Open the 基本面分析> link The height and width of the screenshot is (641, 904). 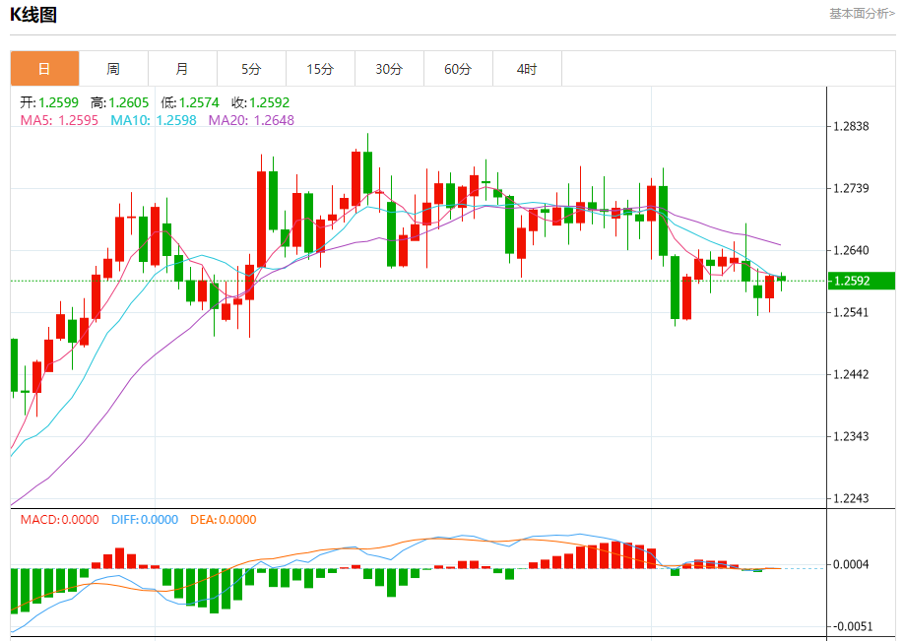(862, 13)
